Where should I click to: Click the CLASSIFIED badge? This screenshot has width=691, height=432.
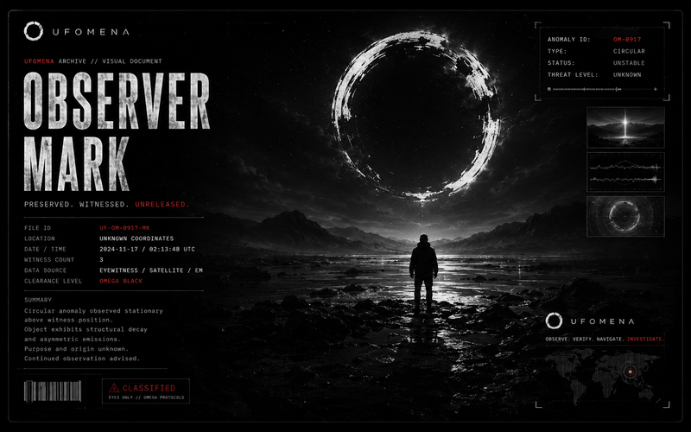click(x=146, y=391)
